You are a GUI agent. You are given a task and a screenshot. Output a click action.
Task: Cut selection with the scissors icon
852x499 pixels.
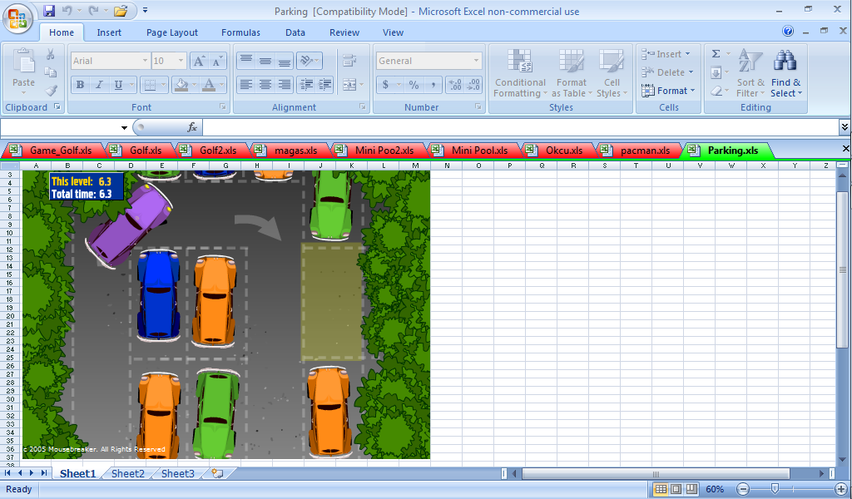point(51,54)
